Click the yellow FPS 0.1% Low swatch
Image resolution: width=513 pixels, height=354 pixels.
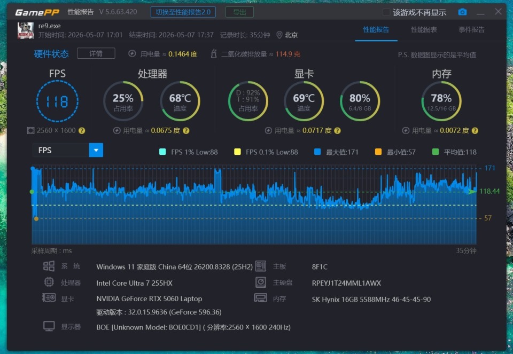click(237, 152)
